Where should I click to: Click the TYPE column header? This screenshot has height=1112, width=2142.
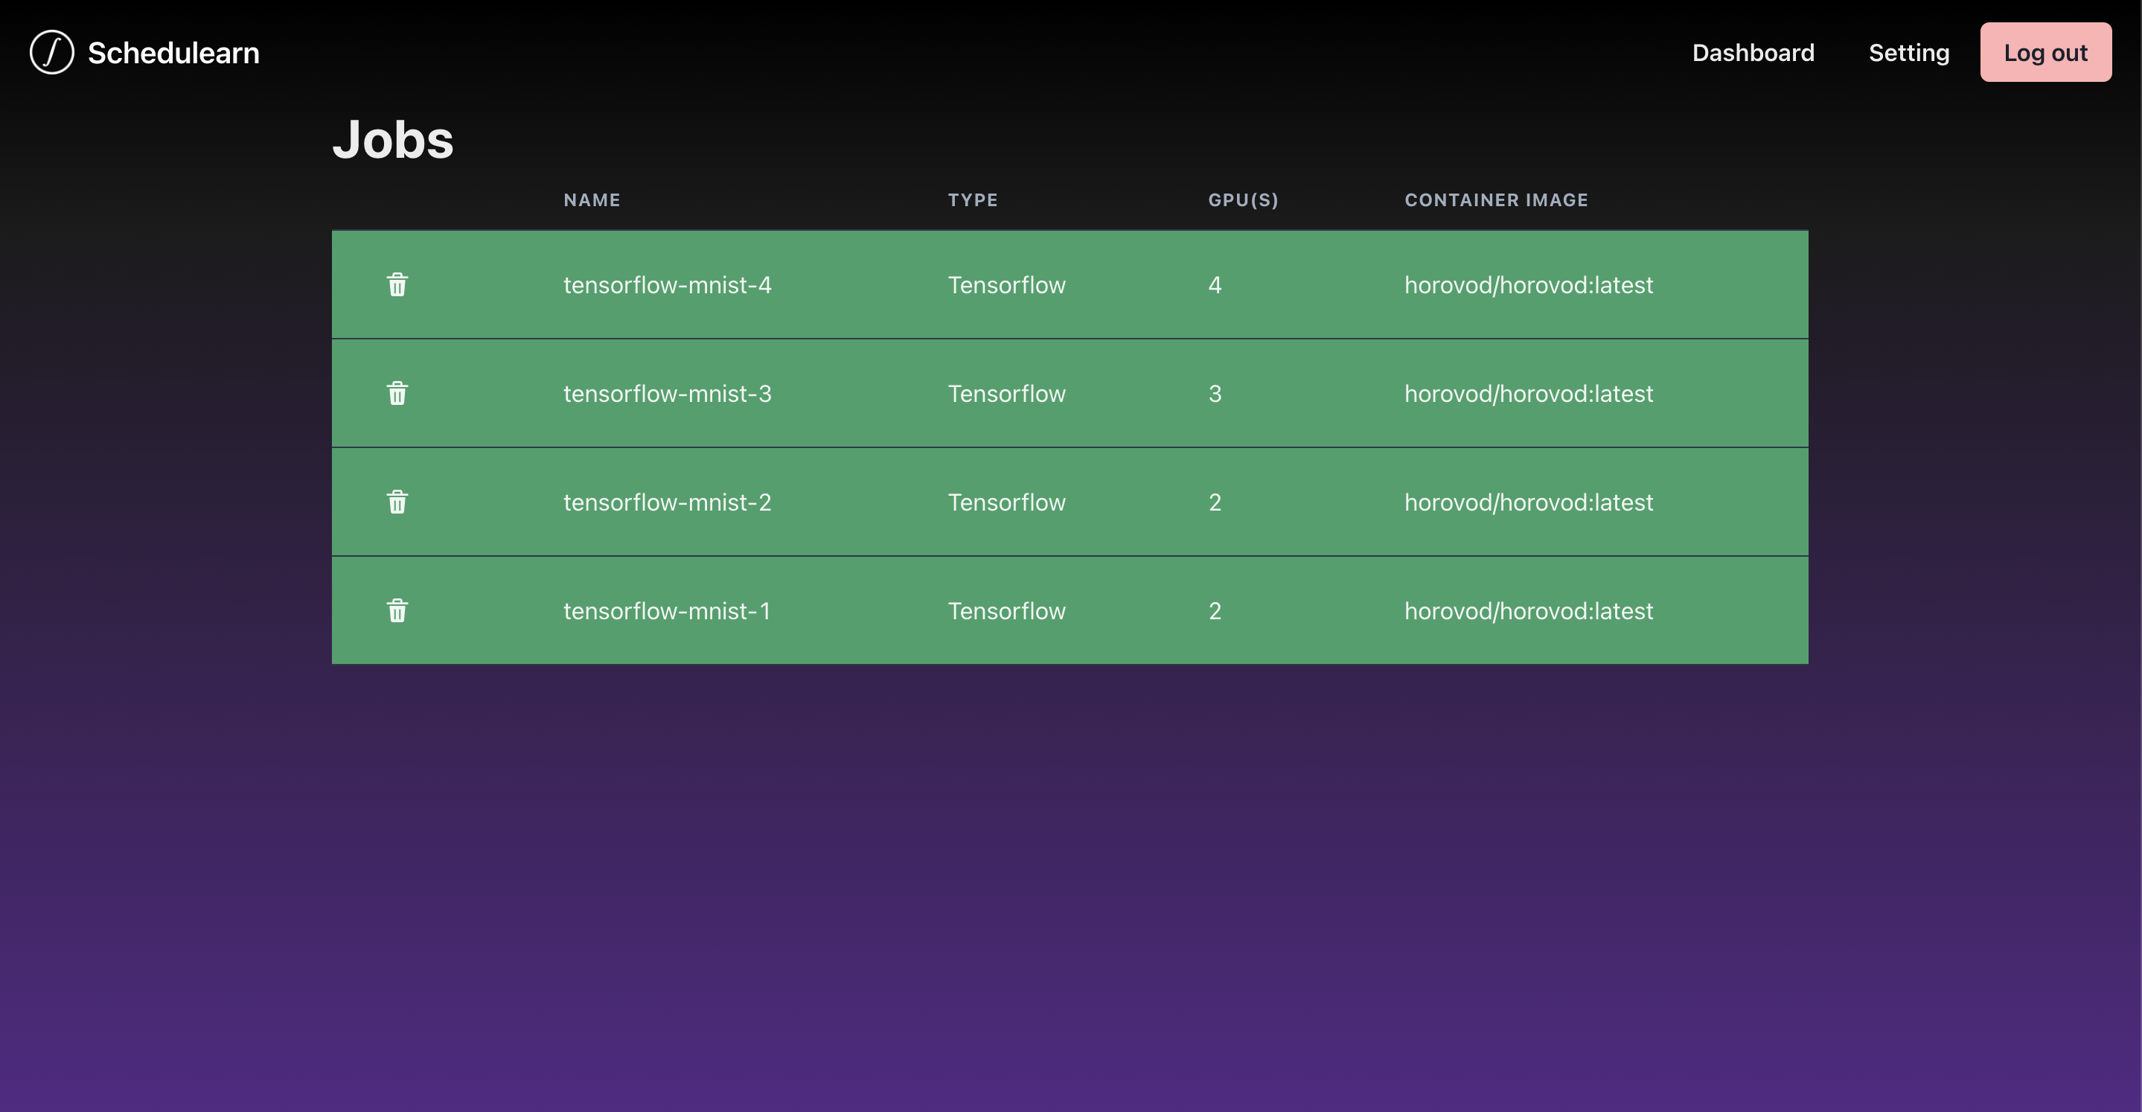tap(972, 199)
